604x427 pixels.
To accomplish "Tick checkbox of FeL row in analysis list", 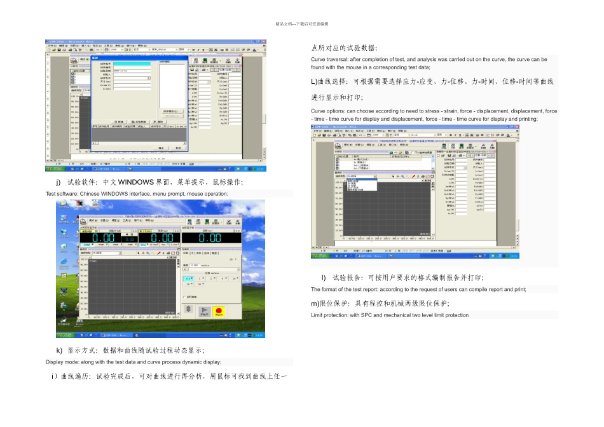I will (337, 168).
